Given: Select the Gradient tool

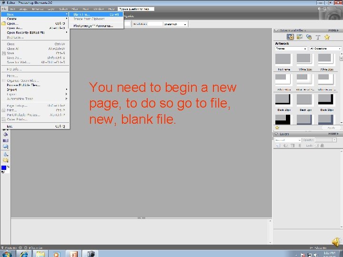Looking at the screenshot, I should coord(5,140).
